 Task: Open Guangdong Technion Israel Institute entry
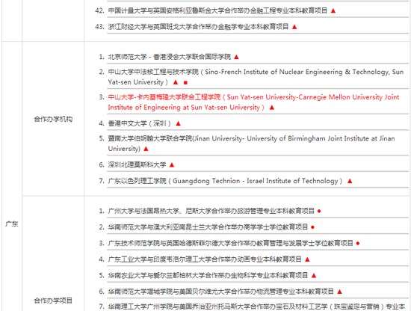(x=225, y=181)
